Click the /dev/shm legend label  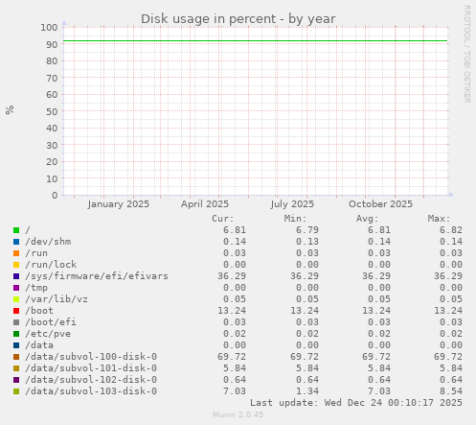[48, 242]
